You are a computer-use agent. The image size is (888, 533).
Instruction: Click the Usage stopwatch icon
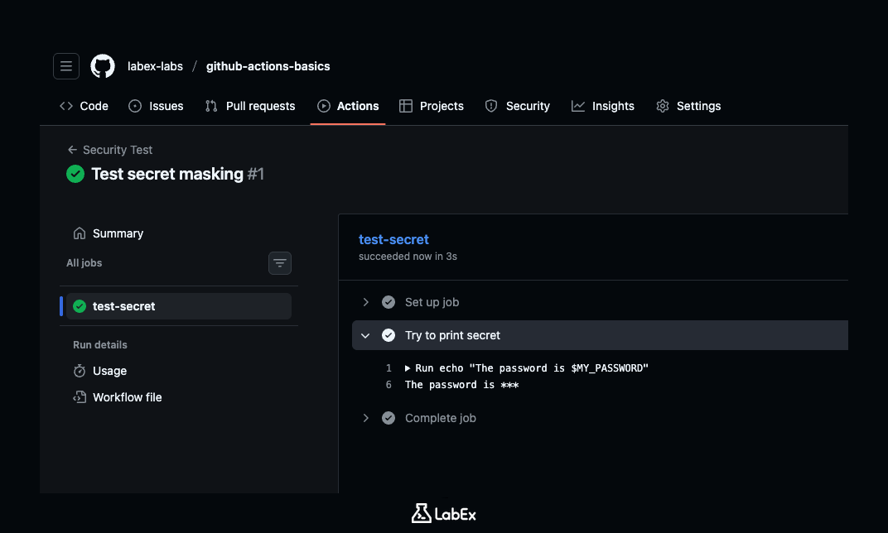pyautogui.click(x=80, y=371)
